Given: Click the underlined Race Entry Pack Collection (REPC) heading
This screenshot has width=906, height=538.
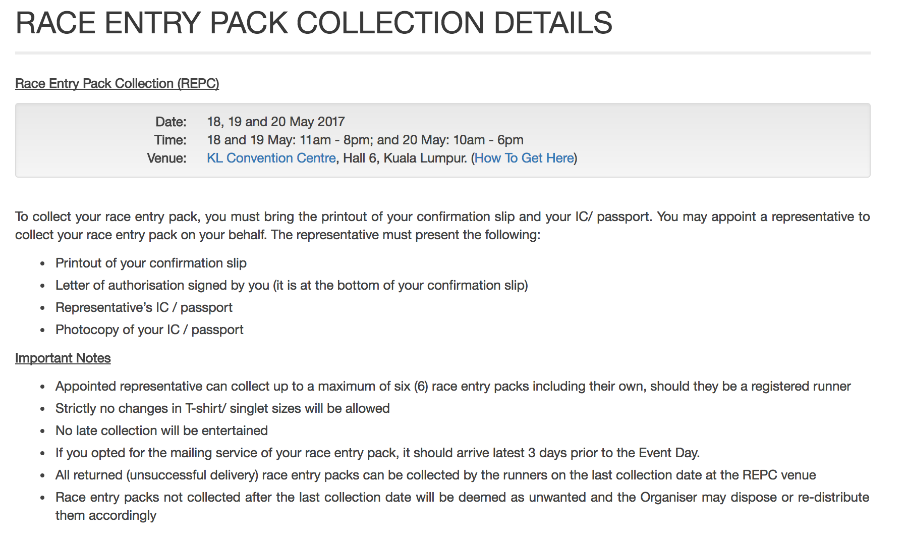Looking at the screenshot, I should 117,83.
